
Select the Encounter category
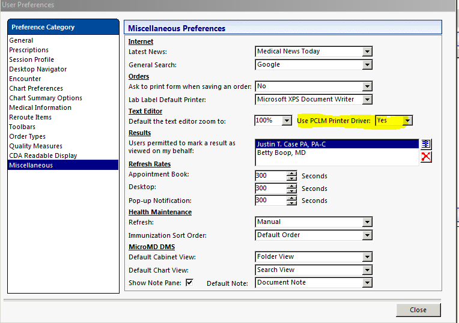tap(25, 79)
